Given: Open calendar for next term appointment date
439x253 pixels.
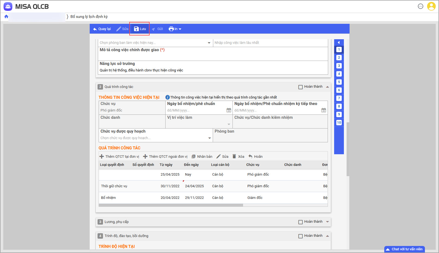Looking at the screenshot, I should [x=324, y=110].
